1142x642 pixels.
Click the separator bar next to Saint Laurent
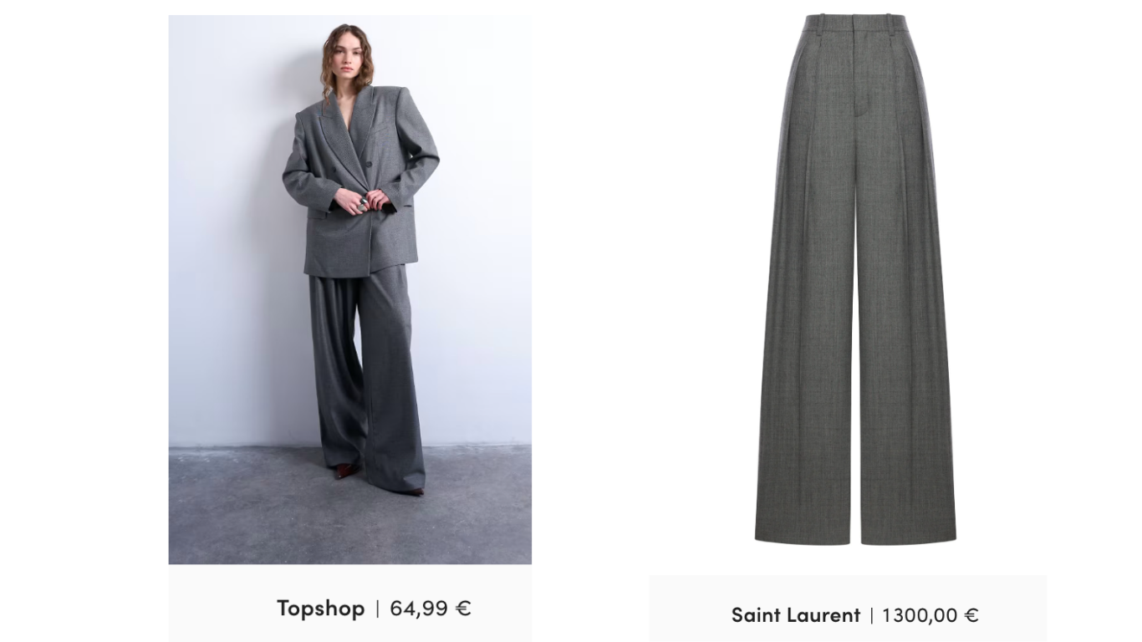tap(871, 616)
